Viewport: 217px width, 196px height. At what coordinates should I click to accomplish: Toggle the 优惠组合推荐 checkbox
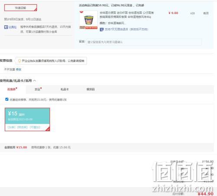[x=7, y=99]
